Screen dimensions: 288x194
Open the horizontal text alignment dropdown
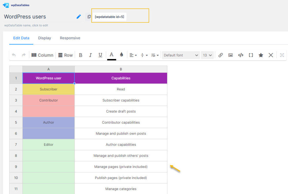133,55
